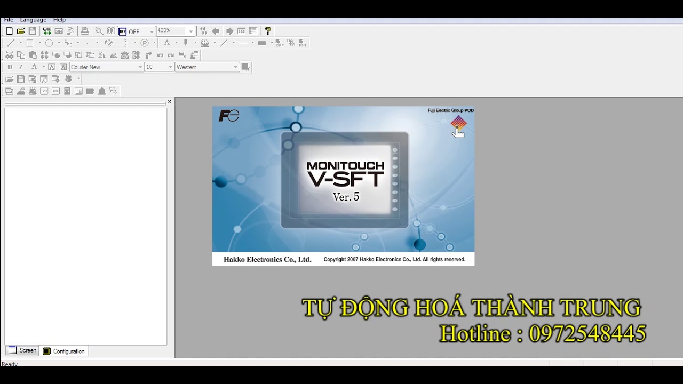The image size is (683, 384).
Task: Toggle the DATA display mode button
Action: click(x=291, y=43)
